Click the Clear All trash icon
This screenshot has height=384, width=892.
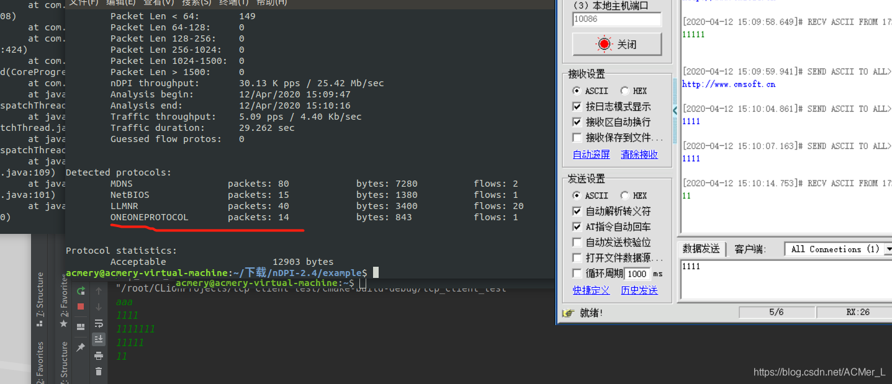[x=99, y=372]
